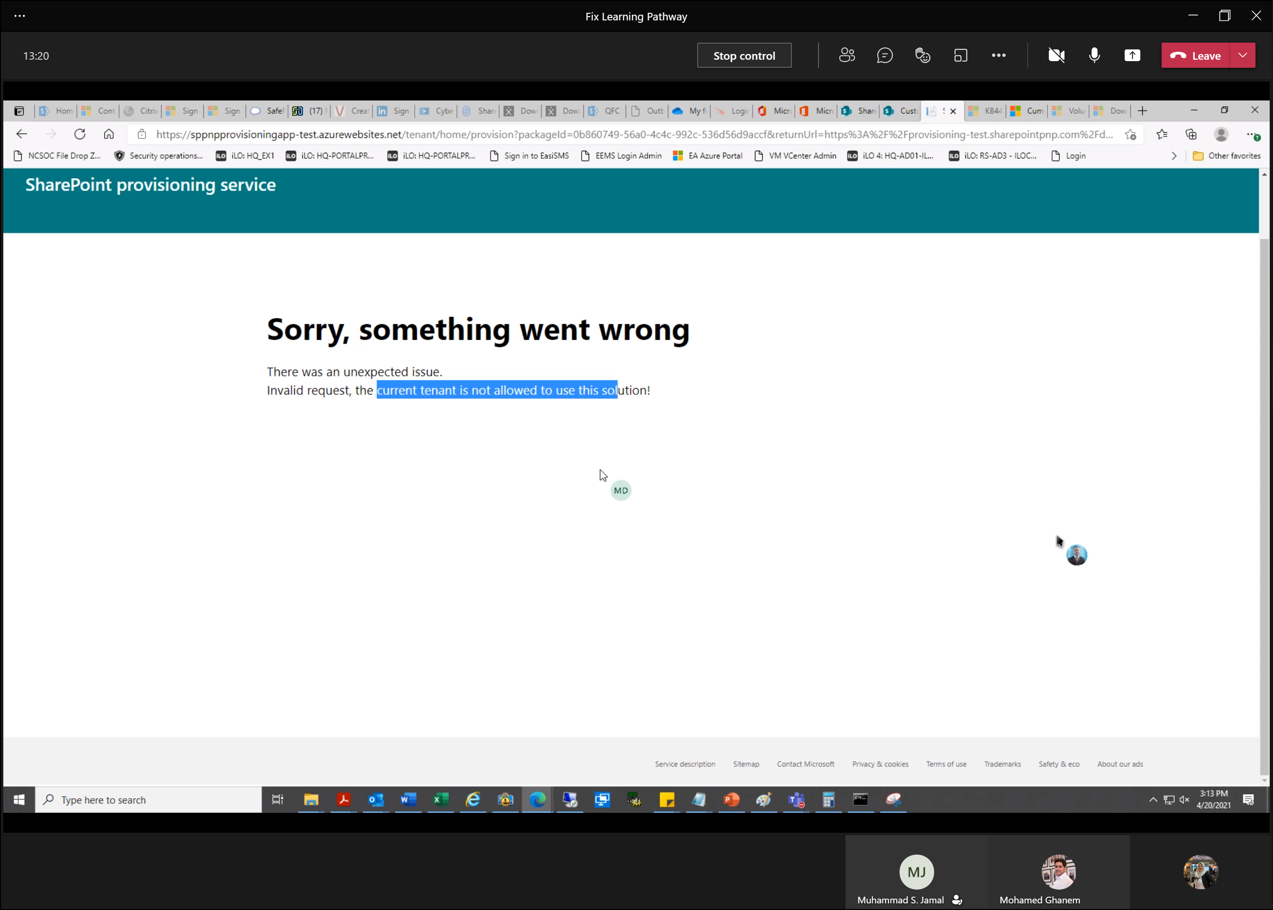Expand the Leave options dropdown arrow
This screenshot has width=1273, height=910.
click(x=1243, y=55)
